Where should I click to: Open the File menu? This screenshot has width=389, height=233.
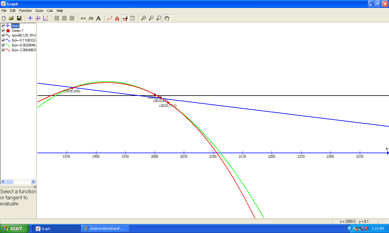4,11
